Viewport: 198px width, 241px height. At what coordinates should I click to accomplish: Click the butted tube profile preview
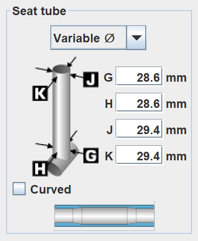point(104,216)
